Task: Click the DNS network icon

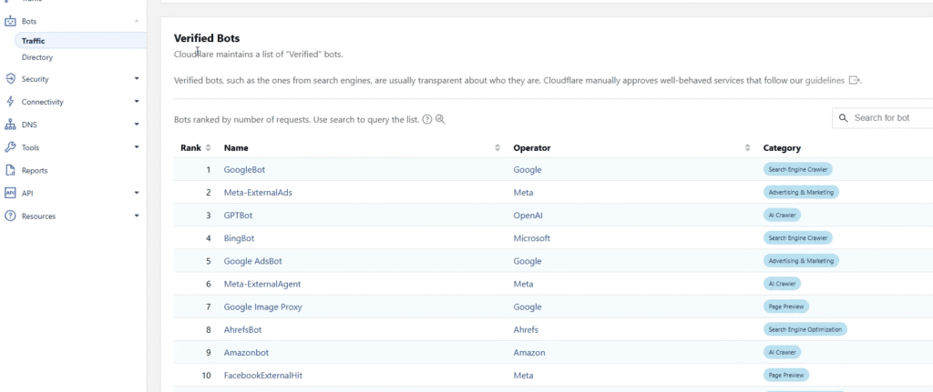Action: coord(10,125)
